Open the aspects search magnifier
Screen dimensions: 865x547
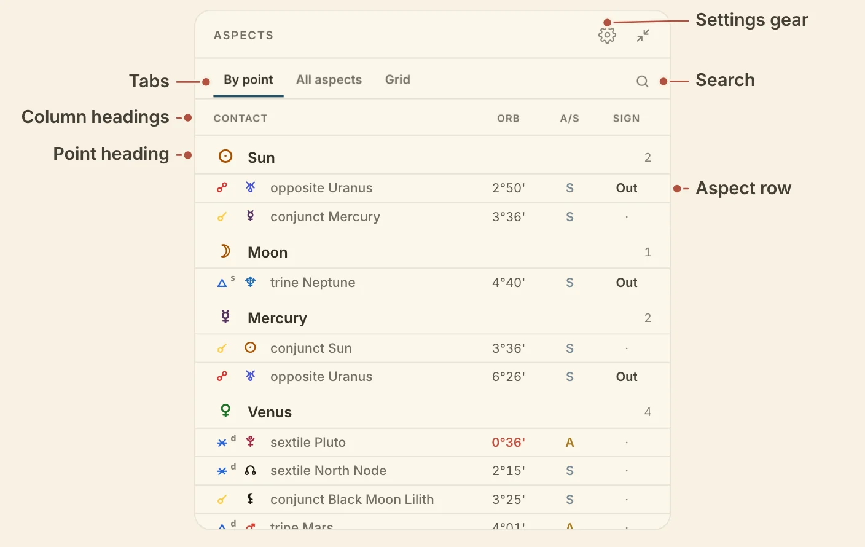coord(642,81)
